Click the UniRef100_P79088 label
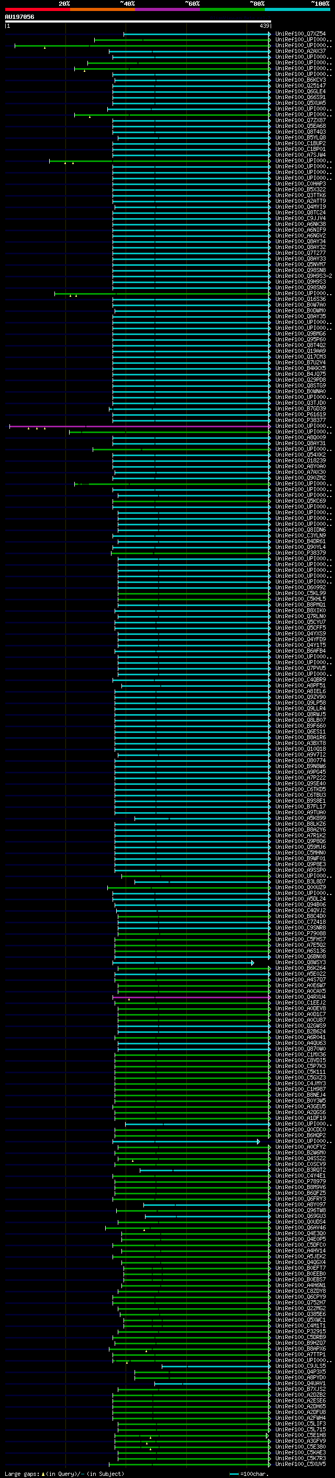 pyautogui.click(x=300, y=933)
